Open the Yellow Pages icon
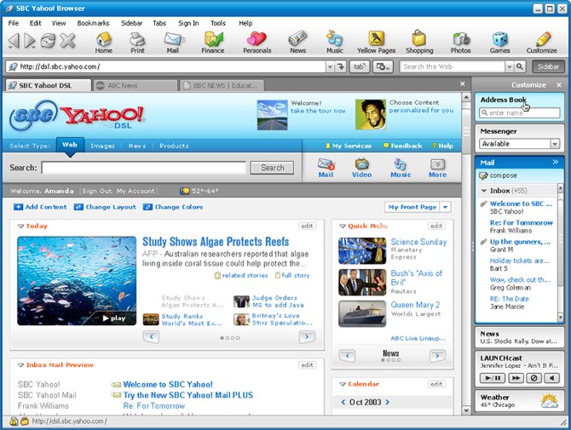 click(x=376, y=43)
